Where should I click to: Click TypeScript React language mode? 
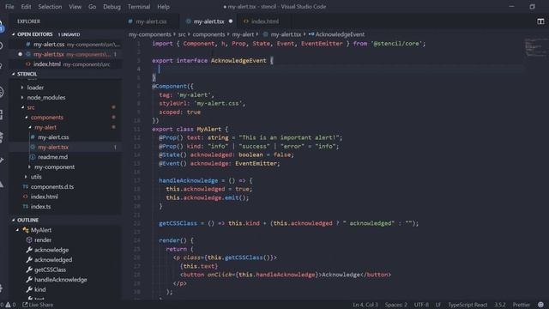468,305
